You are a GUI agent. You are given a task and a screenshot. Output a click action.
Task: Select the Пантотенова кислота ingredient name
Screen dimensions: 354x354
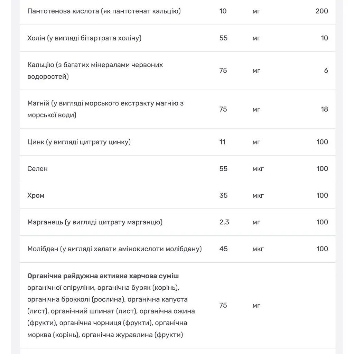pyautogui.click(x=104, y=11)
